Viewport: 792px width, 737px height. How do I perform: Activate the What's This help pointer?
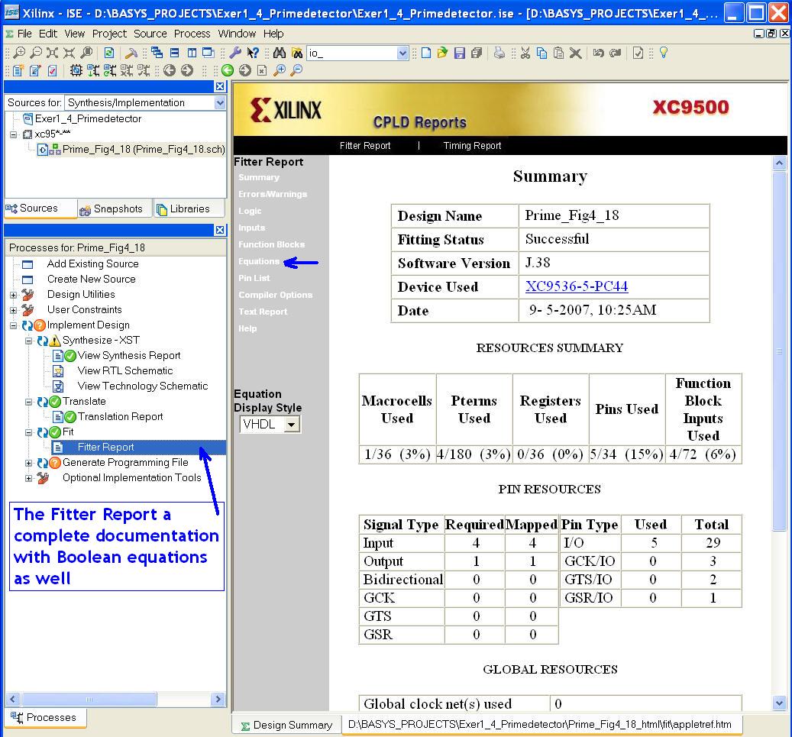253,53
